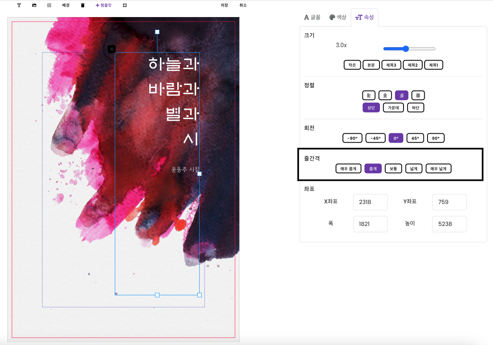The width and height of the screenshot is (493, 345).
Task: Select 하단 vertical alignment
Action: click(415, 108)
